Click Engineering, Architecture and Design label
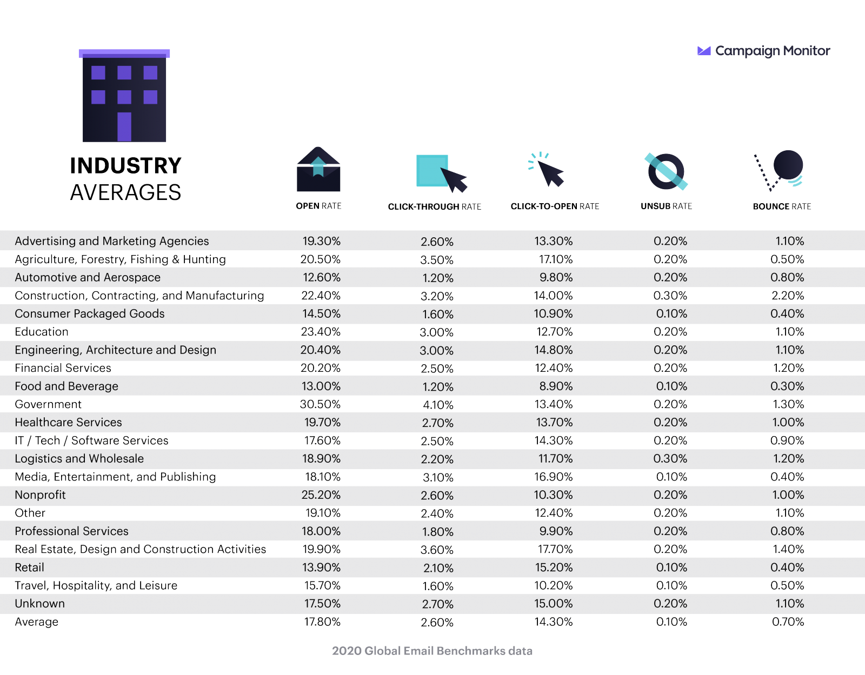865x675 pixels. (116, 350)
